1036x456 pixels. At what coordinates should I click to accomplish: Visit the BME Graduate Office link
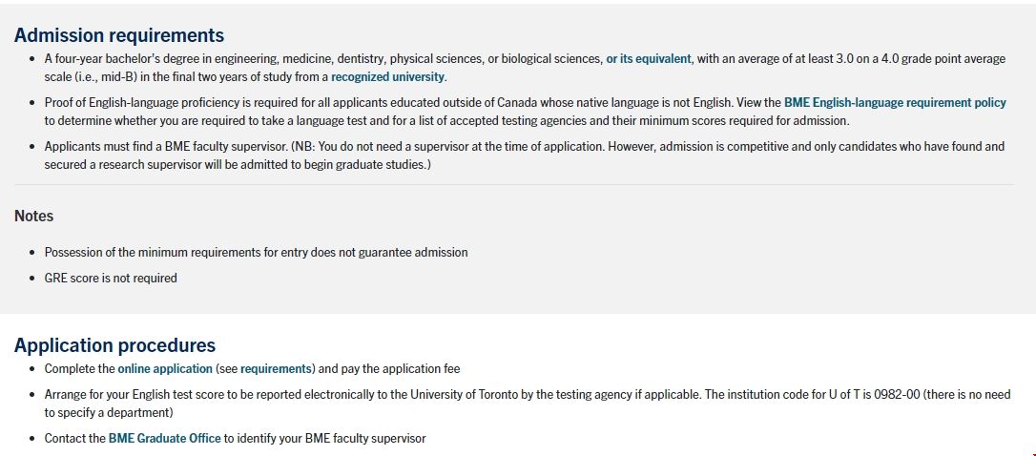[x=164, y=439]
